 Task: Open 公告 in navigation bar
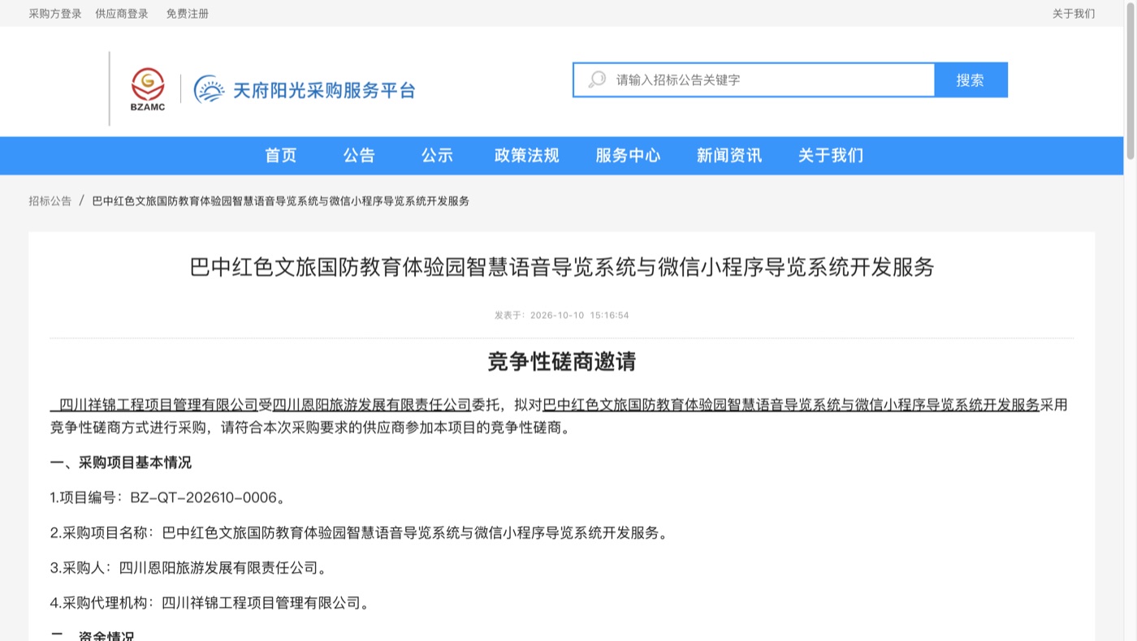[359, 155]
